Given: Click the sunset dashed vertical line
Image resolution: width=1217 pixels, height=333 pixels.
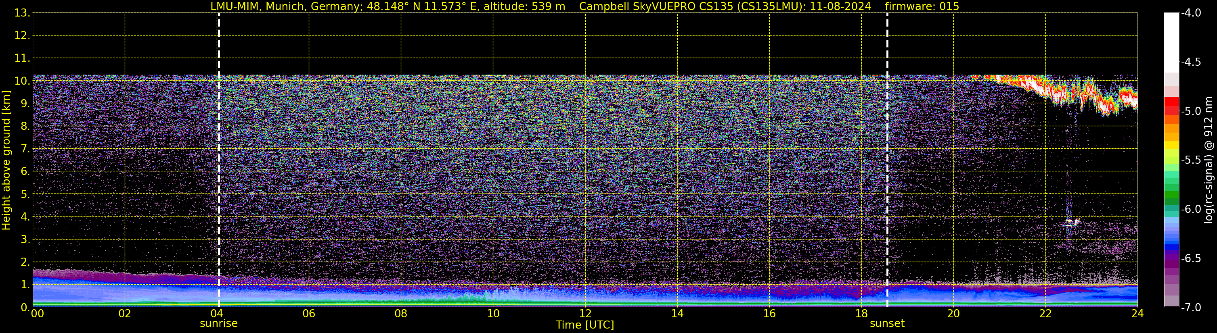Looking at the screenshot, I should (x=887, y=160).
